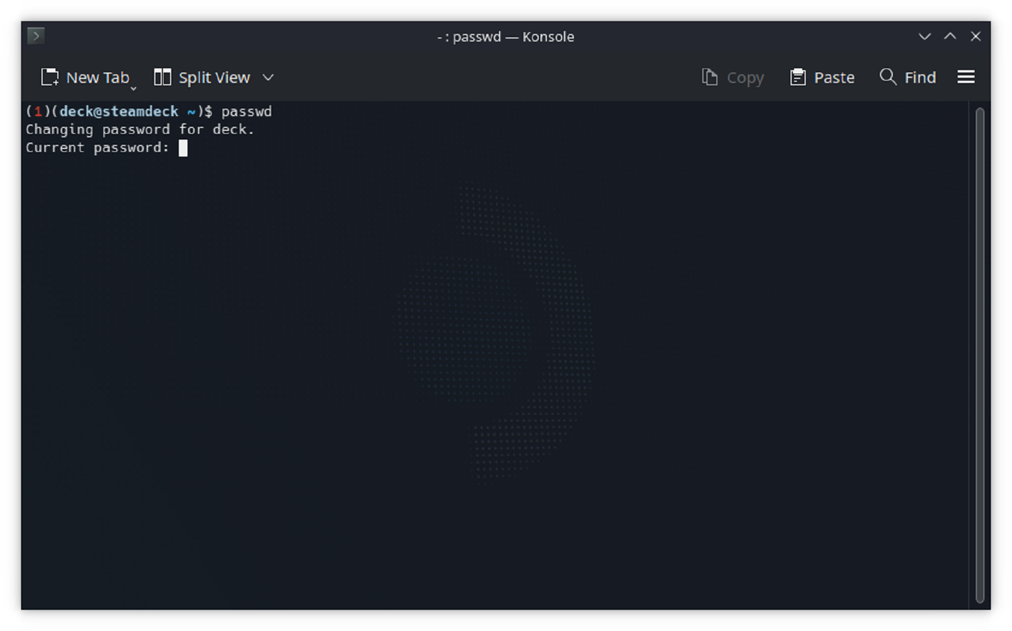Click the terminal vertical scrollbar
1012x631 pixels.
click(979, 355)
